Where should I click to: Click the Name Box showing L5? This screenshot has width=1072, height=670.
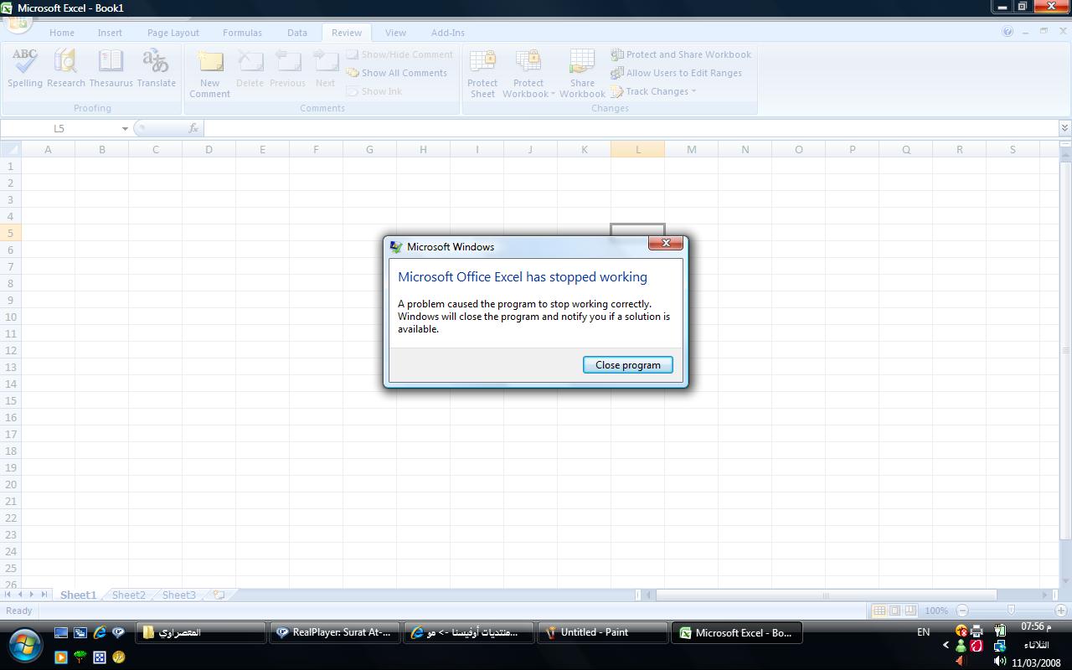click(59, 128)
